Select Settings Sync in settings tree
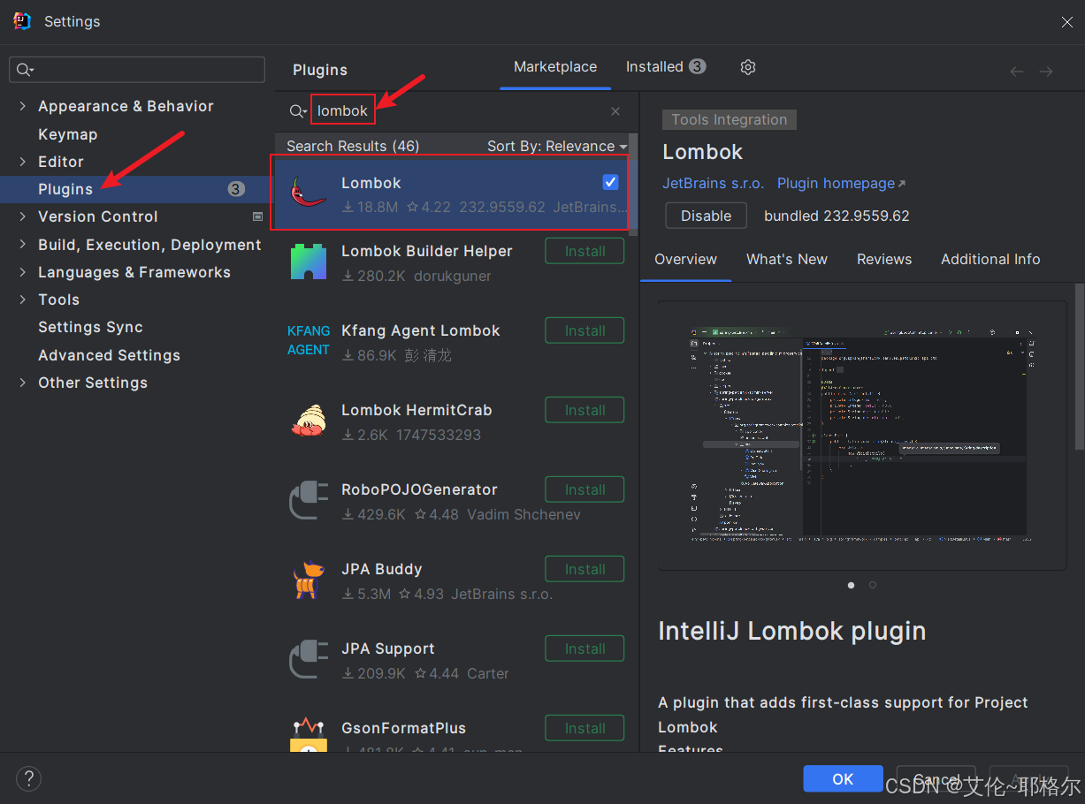 point(90,327)
